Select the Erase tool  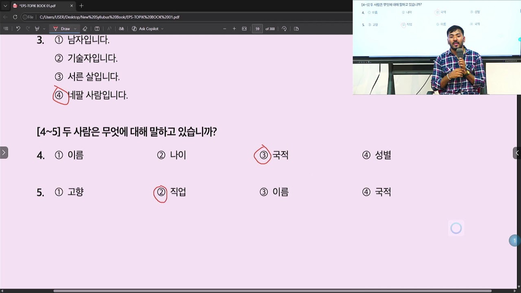point(85,28)
